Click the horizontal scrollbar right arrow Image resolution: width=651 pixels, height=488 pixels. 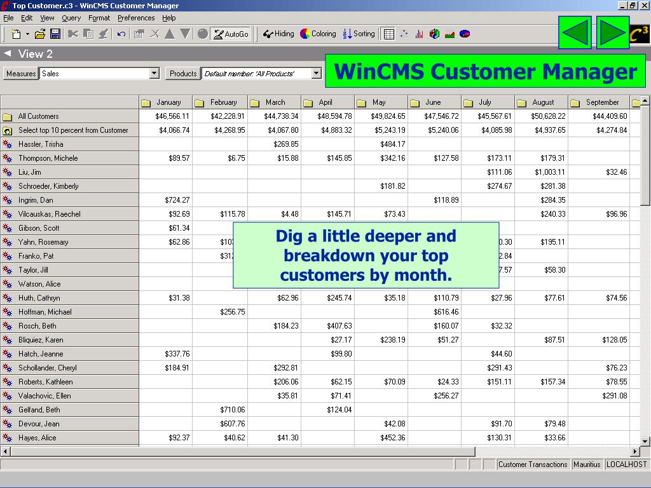[x=635, y=451]
